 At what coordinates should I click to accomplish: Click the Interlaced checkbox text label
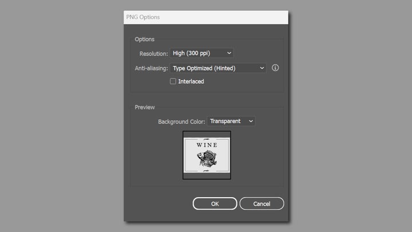coord(191,81)
